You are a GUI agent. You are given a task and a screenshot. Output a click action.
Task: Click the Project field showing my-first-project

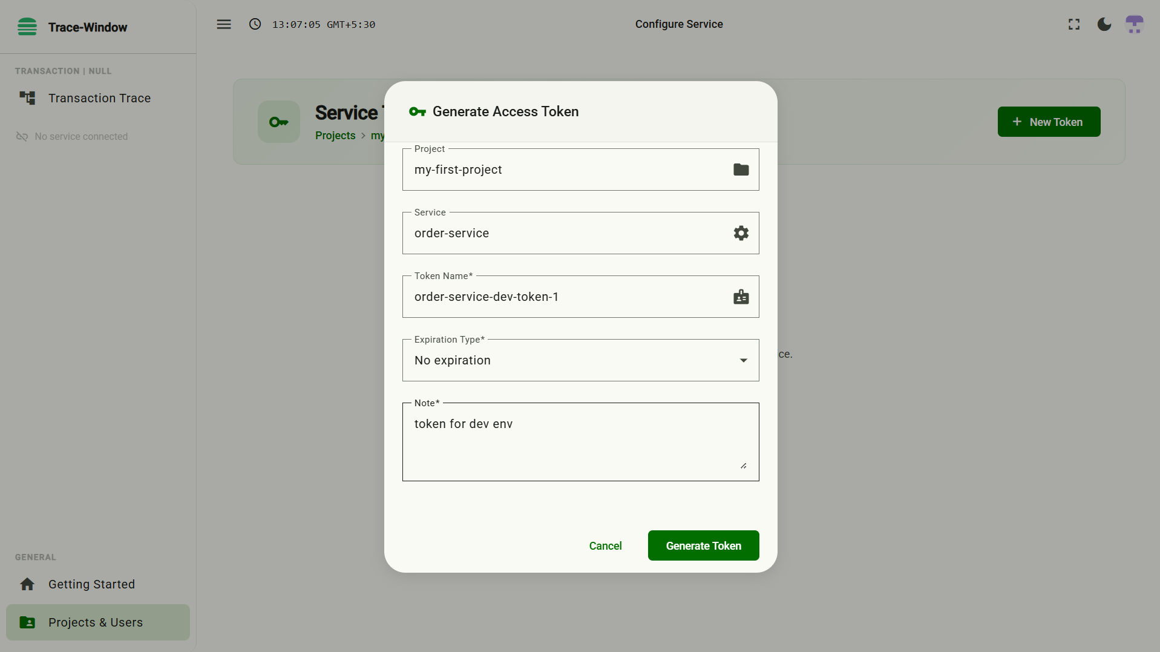click(x=581, y=170)
